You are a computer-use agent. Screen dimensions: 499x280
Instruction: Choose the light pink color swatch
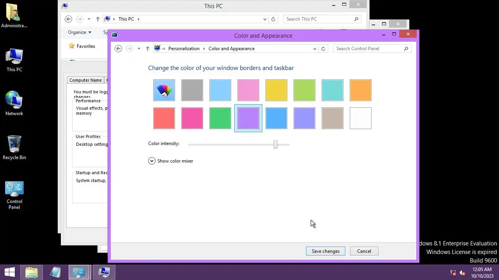point(248,90)
